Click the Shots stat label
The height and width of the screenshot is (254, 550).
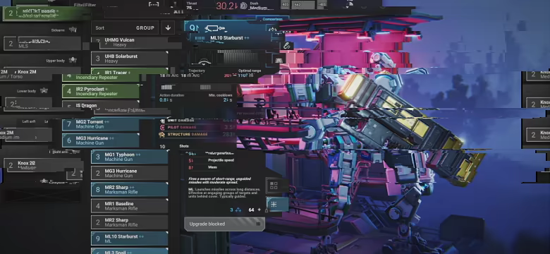(184, 146)
